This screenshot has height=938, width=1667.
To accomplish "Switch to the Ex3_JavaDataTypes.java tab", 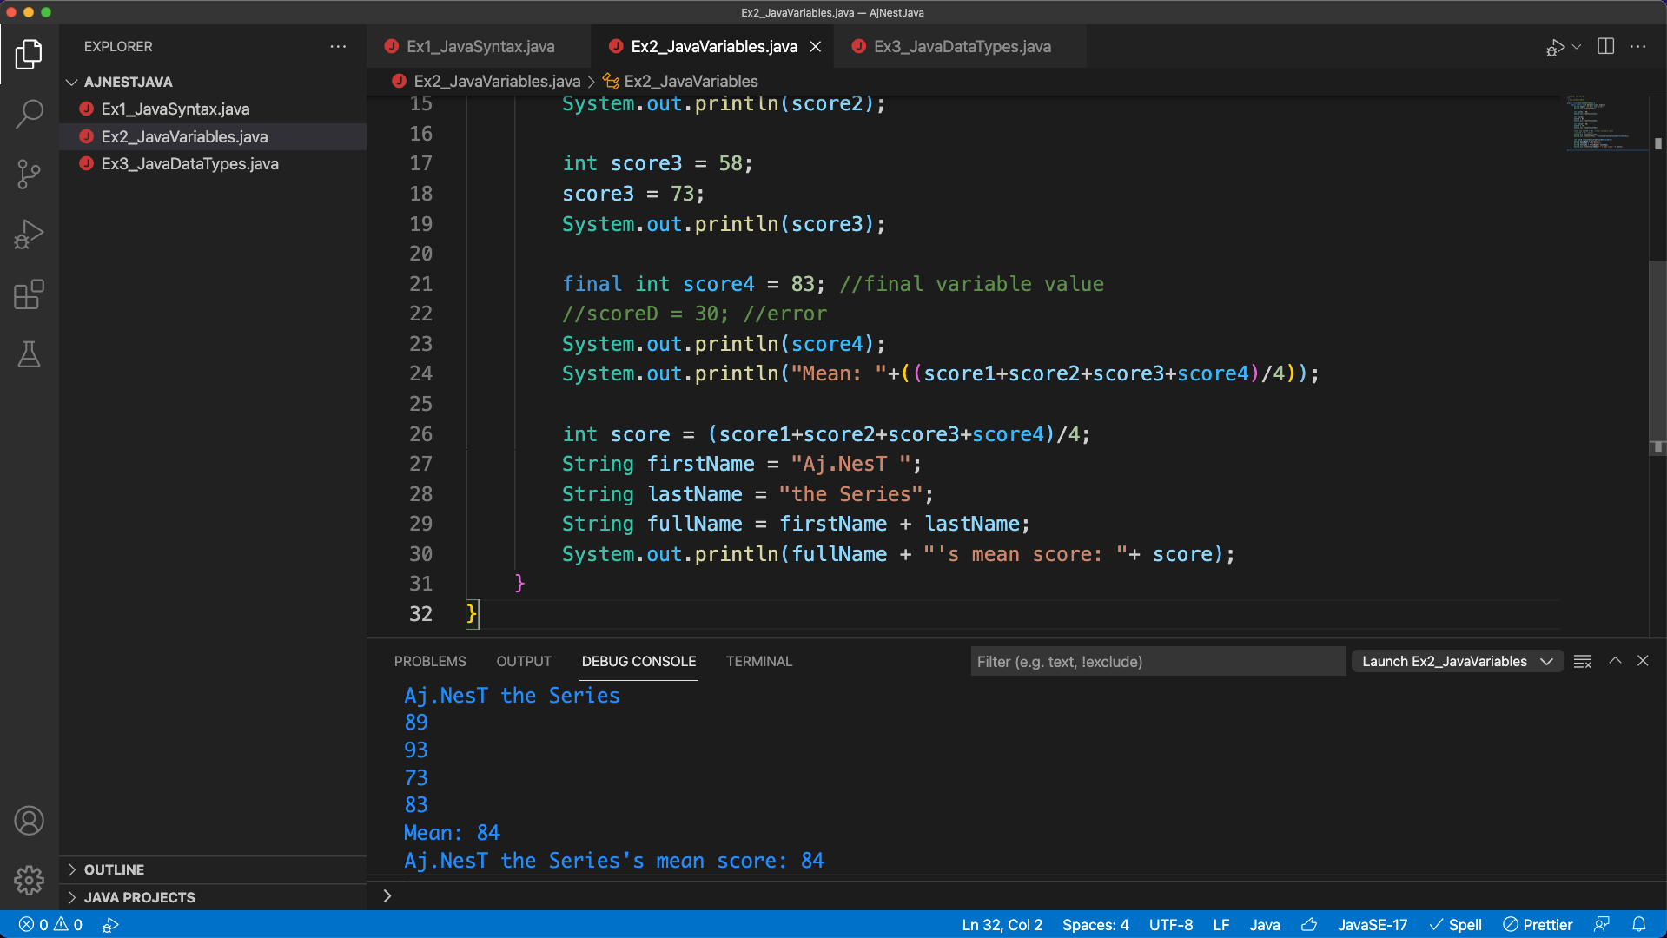I will 962,47.
